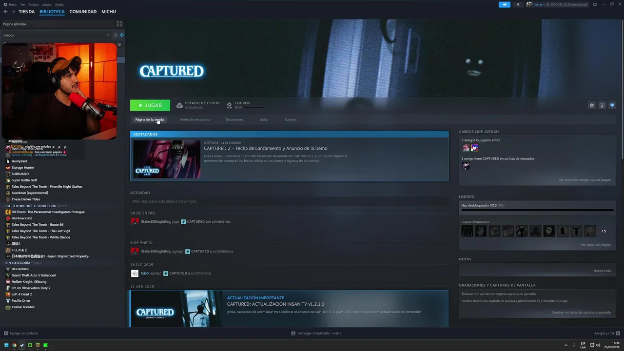Open the MICHU profile tab

click(x=109, y=12)
